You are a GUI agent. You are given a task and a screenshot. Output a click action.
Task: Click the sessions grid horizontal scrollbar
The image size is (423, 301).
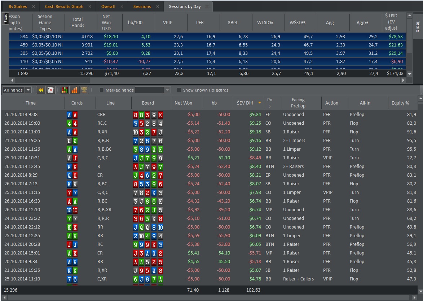pyautogui.click(x=206, y=80)
